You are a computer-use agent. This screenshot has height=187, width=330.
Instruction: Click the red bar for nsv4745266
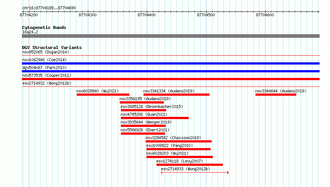[x=155, y=118]
